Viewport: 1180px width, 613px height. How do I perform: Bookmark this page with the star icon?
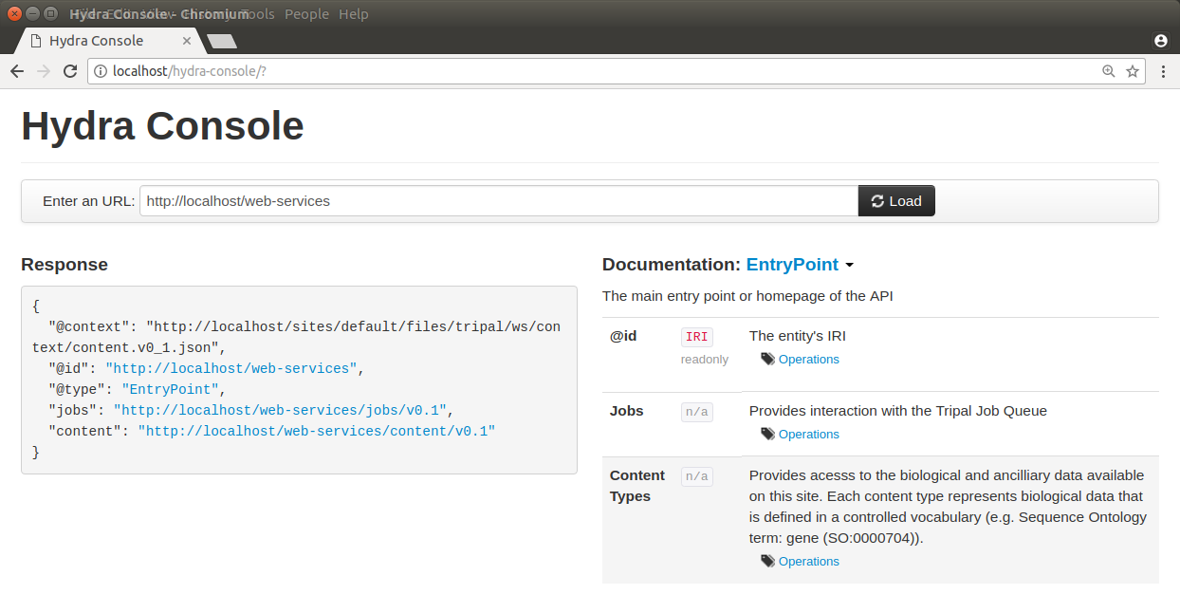pyautogui.click(x=1132, y=71)
